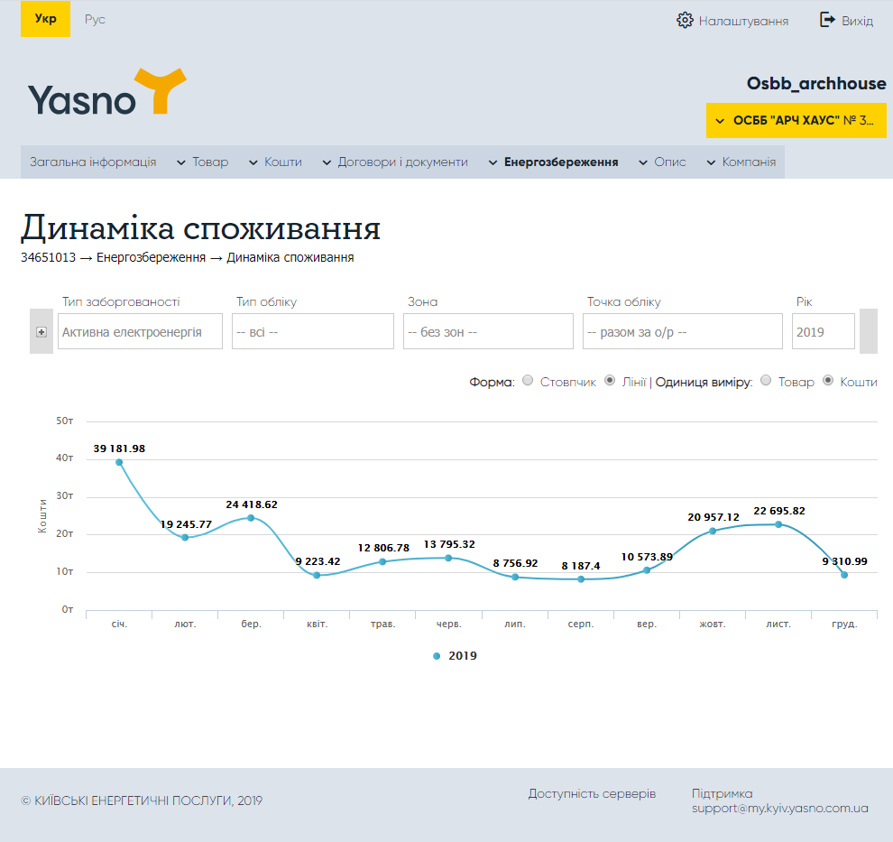Click the exit arrow icon
Viewport: 893px width, 842px height.
coord(827,20)
